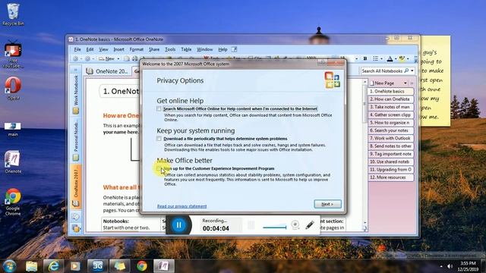Apply font color with the A icon
The image size is (486, 273).
390,58
